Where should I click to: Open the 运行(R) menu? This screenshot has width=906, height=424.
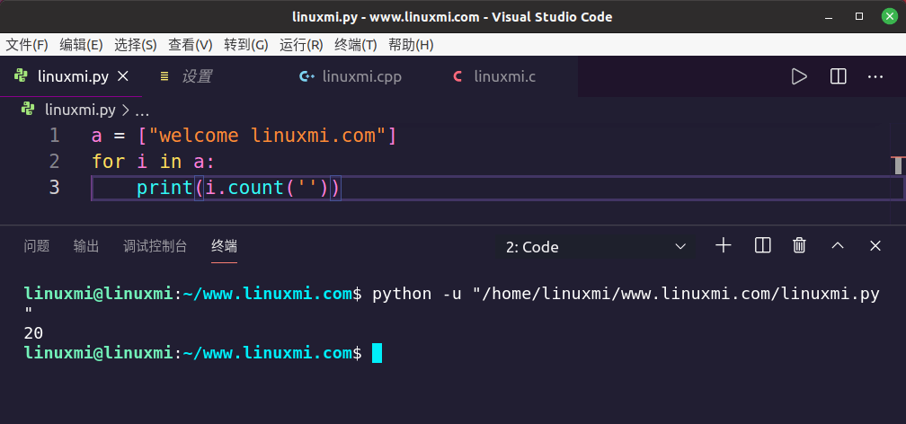(x=301, y=44)
